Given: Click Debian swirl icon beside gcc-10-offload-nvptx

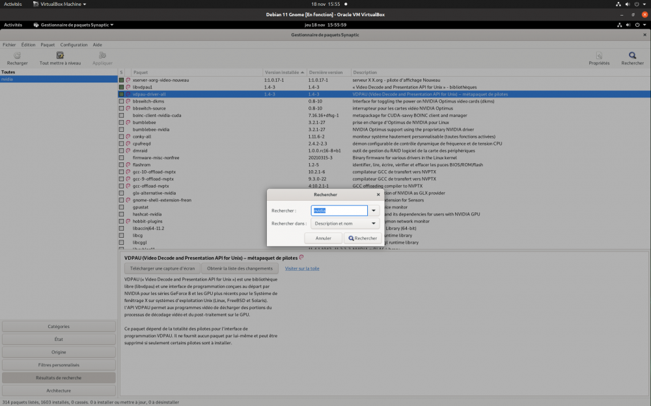Looking at the screenshot, I should [128, 171].
